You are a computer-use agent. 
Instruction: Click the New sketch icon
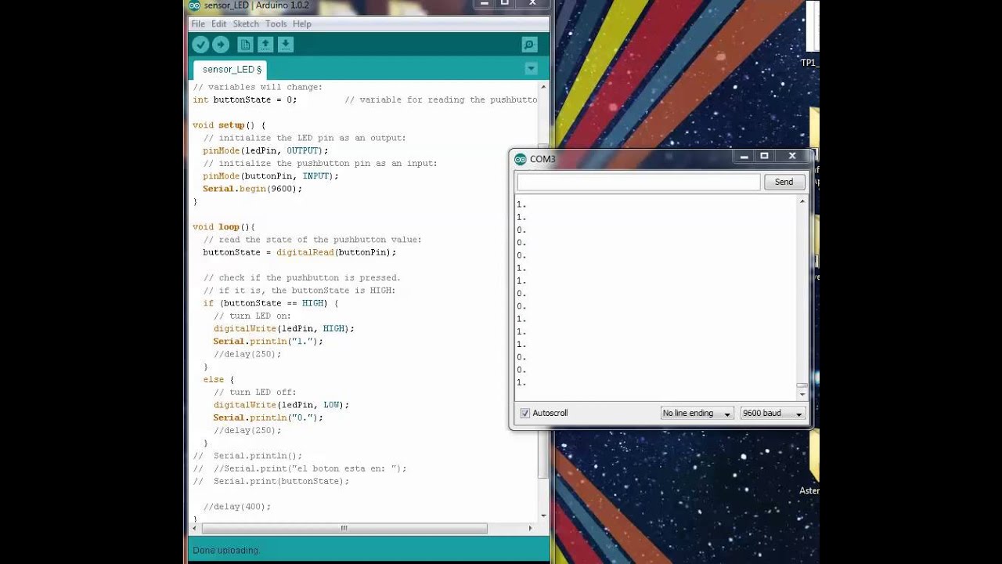(x=245, y=45)
